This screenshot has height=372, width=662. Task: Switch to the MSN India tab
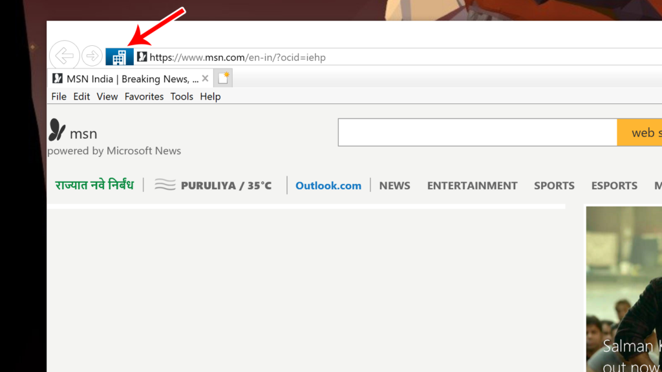pyautogui.click(x=131, y=79)
